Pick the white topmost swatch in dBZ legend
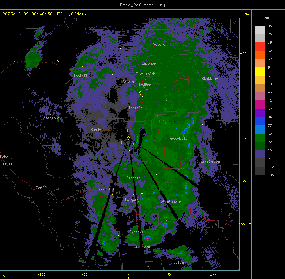 pyautogui.click(x=260, y=30)
